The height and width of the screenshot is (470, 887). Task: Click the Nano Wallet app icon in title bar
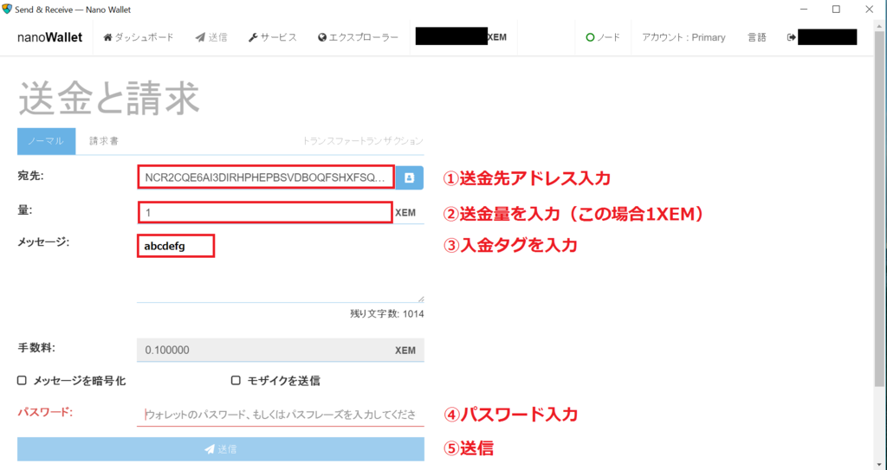click(x=7, y=9)
